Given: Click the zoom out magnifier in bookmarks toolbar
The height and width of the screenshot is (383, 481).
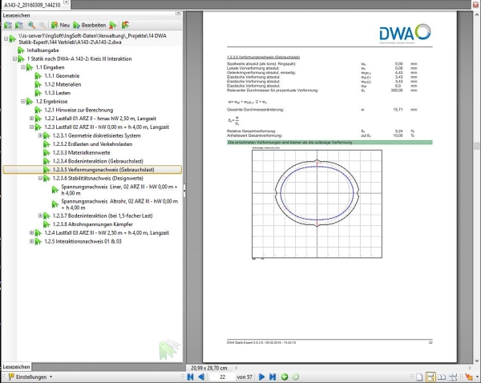Looking at the screenshot, I should [42, 26].
